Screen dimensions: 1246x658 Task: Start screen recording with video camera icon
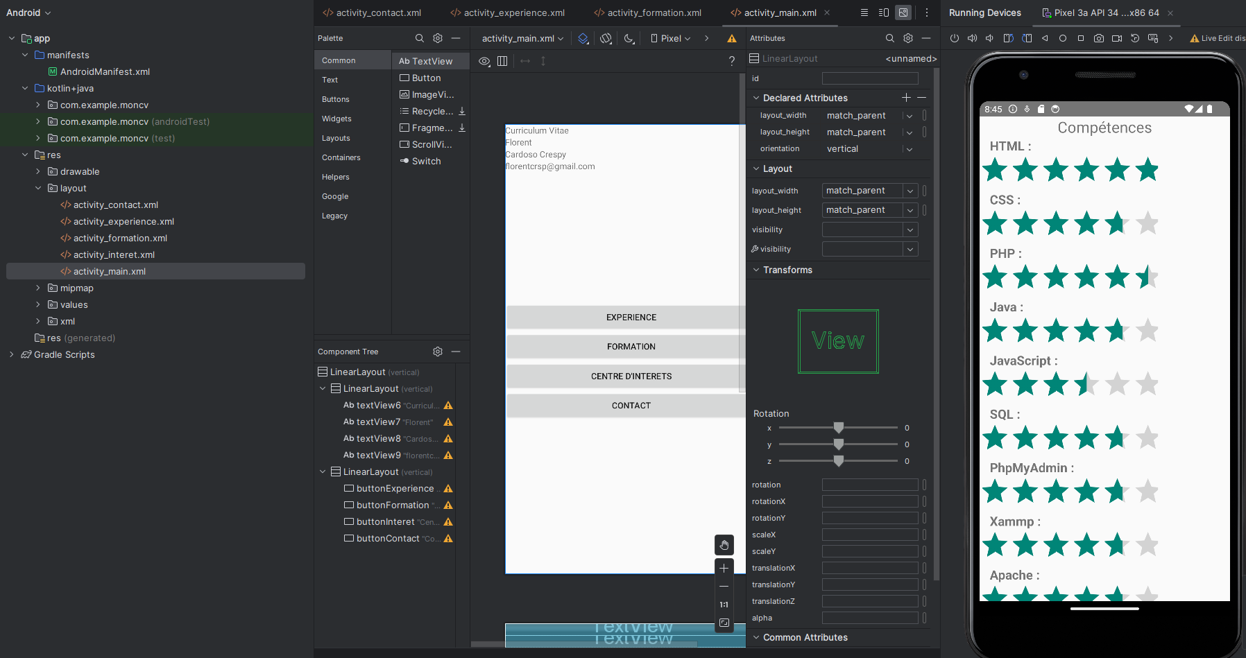pos(1117,39)
